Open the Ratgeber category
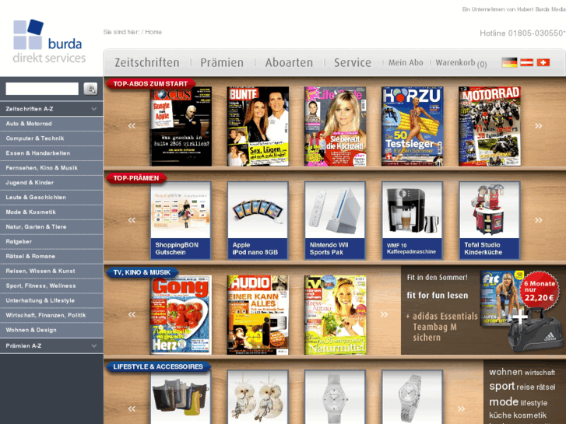The image size is (566, 424). click(x=51, y=241)
